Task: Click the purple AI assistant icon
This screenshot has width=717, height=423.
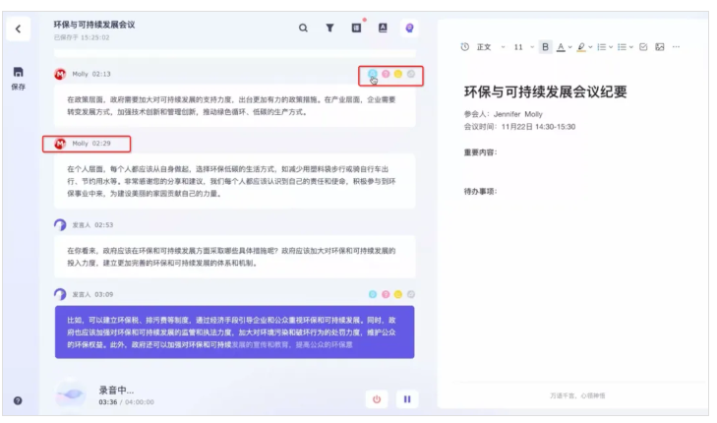Action: click(x=410, y=29)
